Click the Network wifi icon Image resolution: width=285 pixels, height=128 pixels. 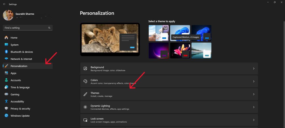point(6,59)
